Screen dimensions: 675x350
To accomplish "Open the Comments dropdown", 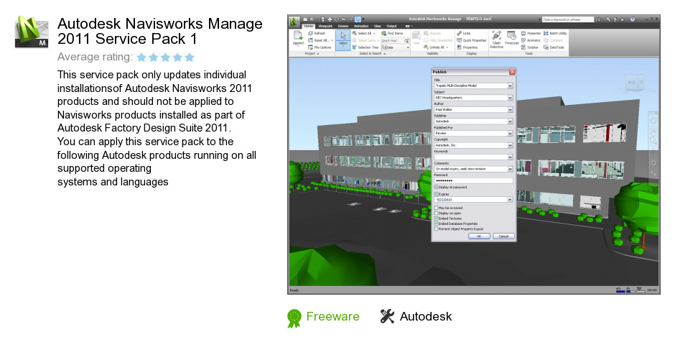I will 510,169.
